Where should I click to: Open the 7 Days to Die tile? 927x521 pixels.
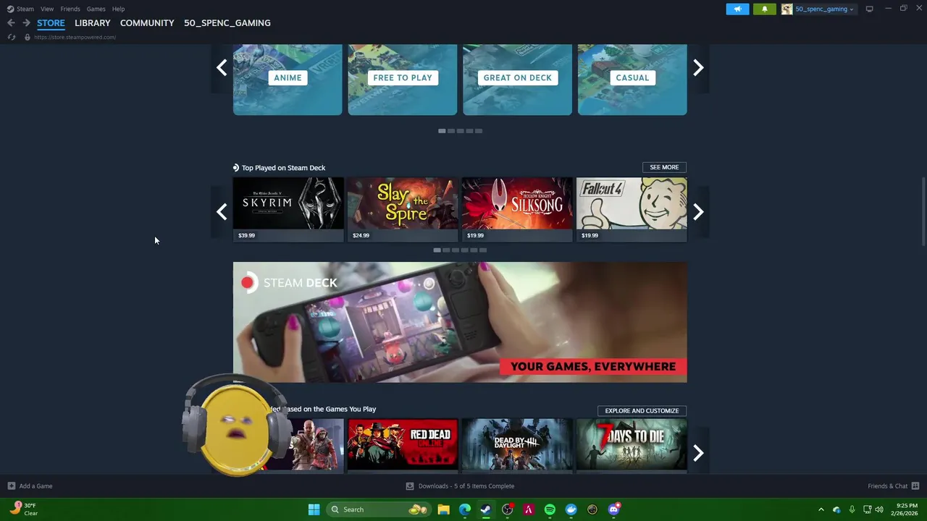click(632, 444)
